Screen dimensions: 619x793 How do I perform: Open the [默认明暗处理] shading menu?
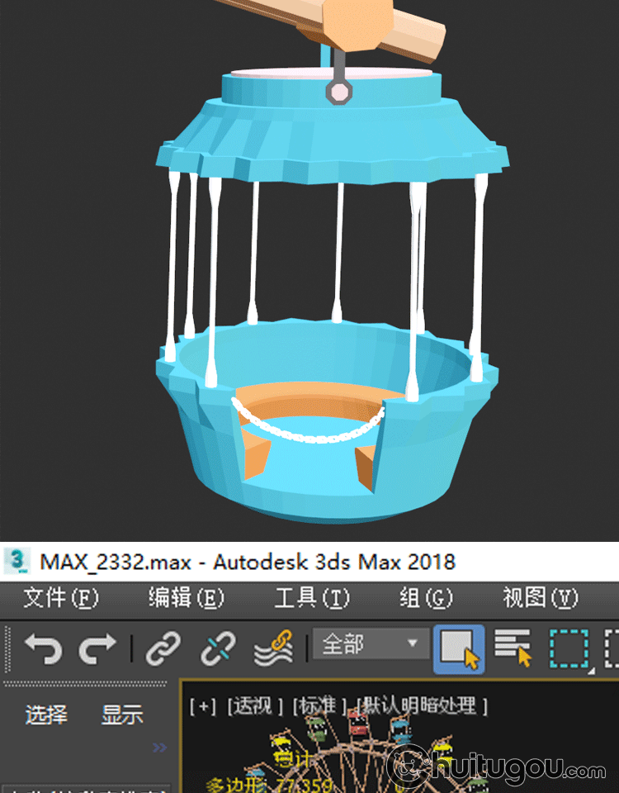point(422,706)
